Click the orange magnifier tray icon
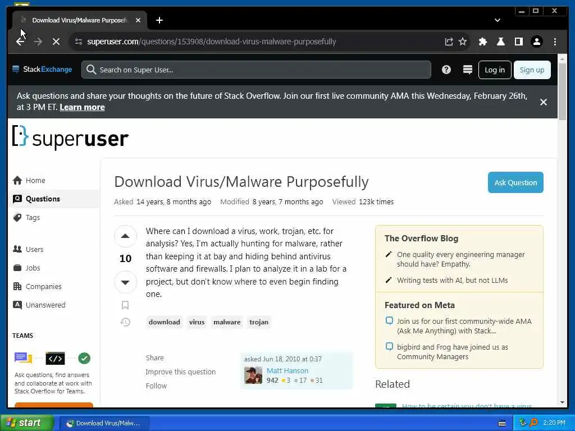This screenshot has width=575, height=431. tap(534, 423)
